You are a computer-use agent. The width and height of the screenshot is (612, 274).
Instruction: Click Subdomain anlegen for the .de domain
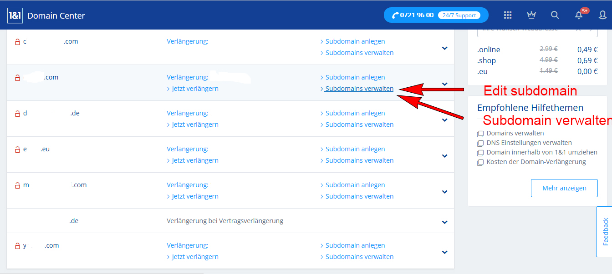[355, 113]
